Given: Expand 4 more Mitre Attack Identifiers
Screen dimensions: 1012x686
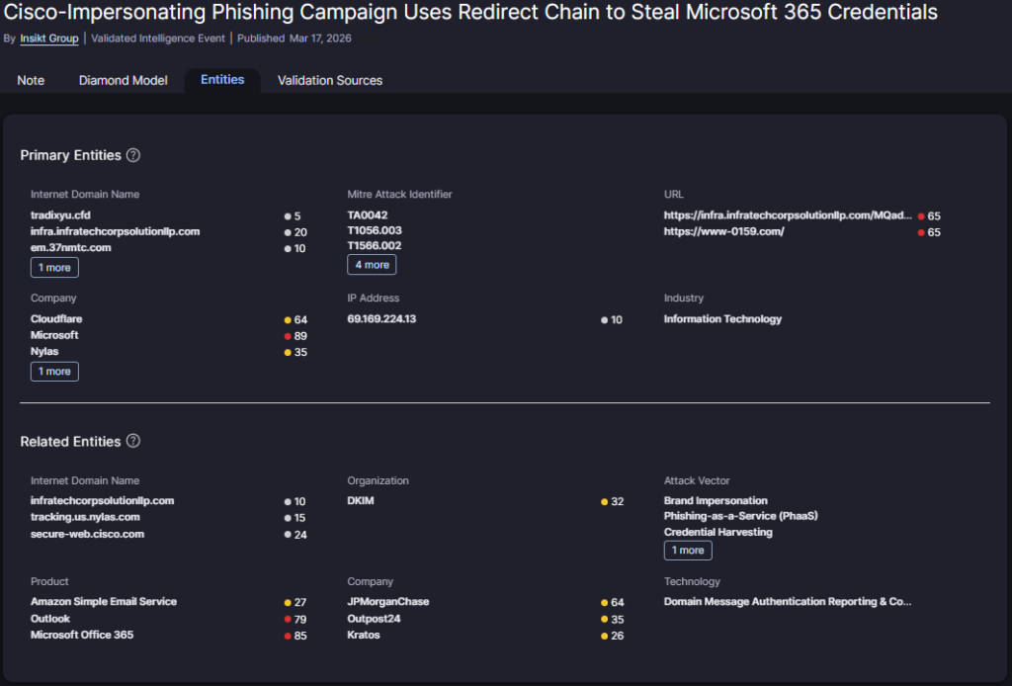Looking at the screenshot, I should click(x=372, y=265).
